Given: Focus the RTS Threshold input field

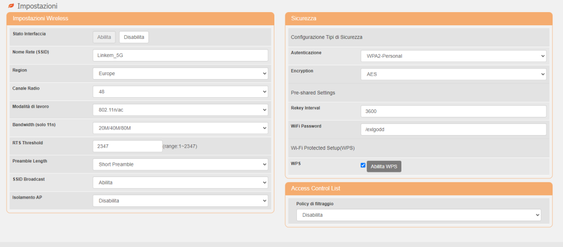Looking at the screenshot, I should tap(127, 146).
